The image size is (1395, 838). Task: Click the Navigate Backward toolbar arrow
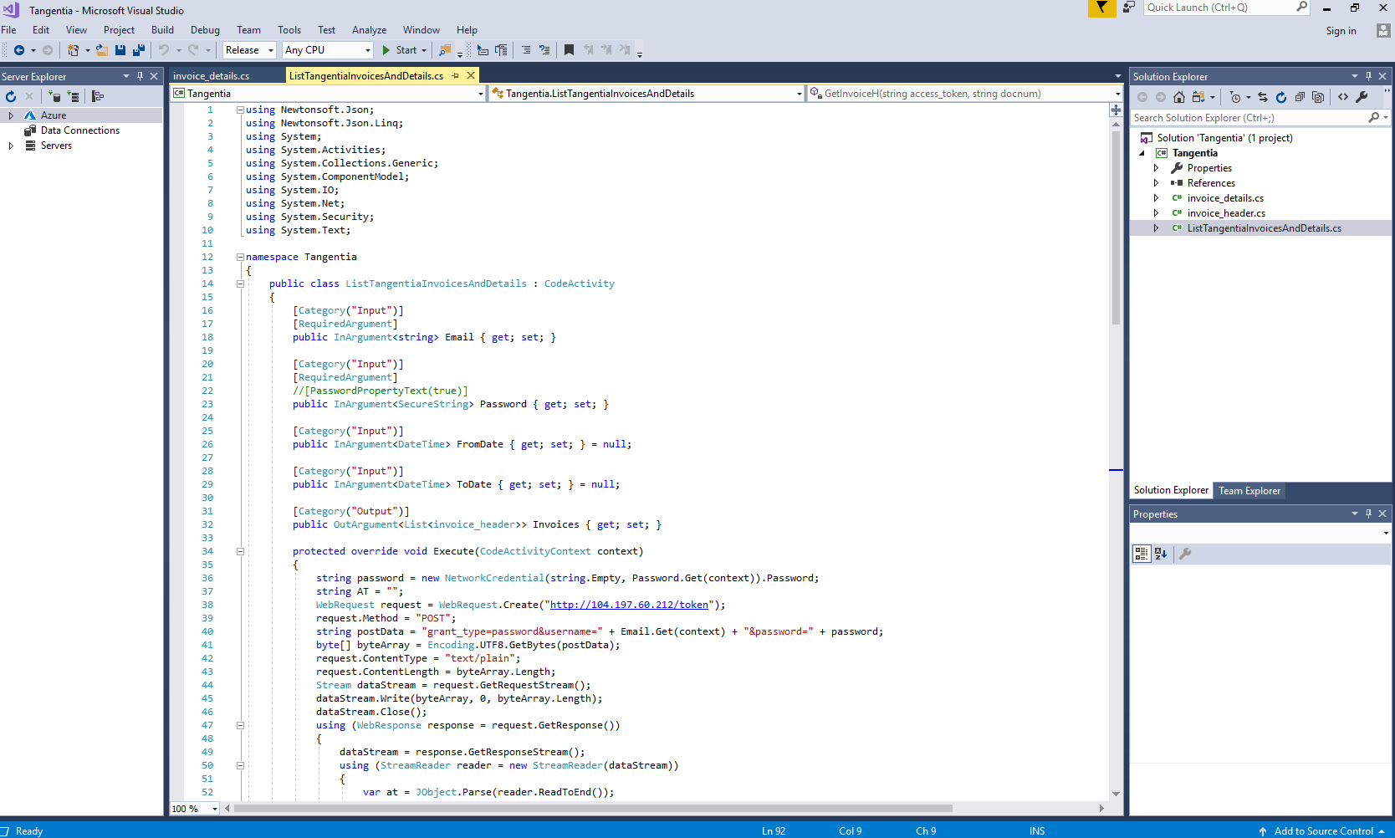click(x=18, y=50)
